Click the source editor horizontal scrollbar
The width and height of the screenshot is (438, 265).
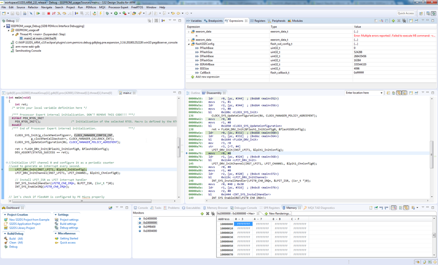point(81,201)
